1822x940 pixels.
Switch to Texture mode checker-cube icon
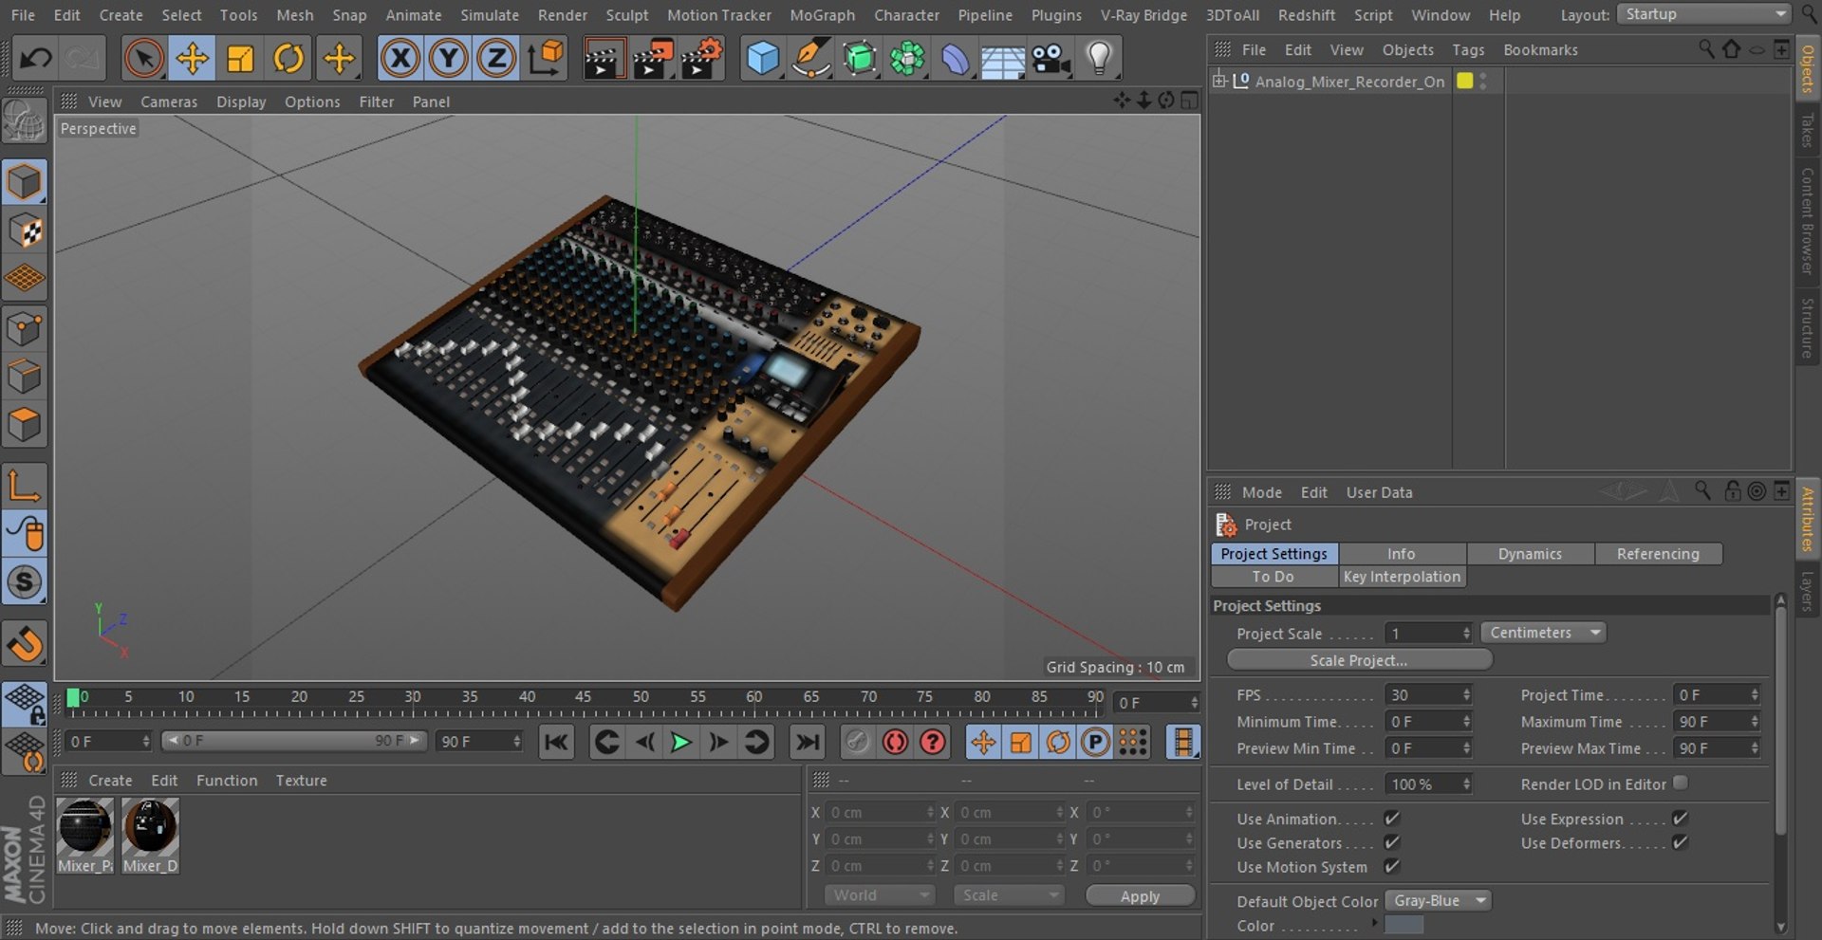coord(25,230)
